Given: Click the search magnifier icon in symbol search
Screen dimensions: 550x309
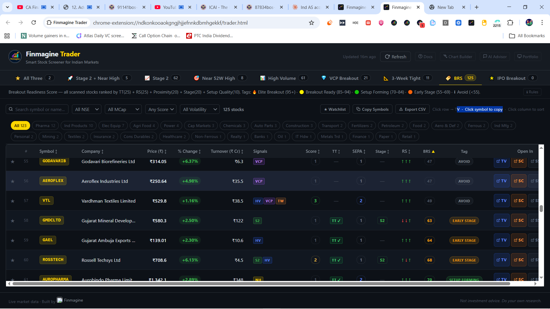Looking at the screenshot, I should (11, 109).
